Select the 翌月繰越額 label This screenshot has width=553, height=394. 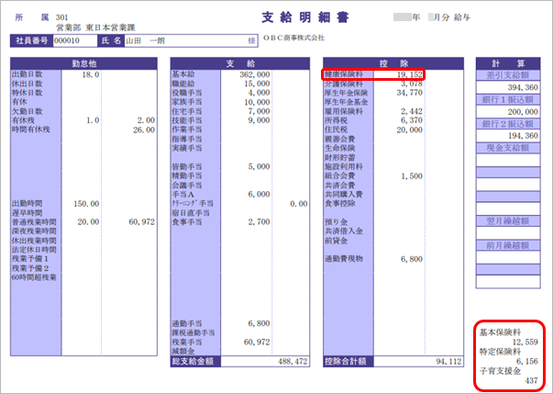click(508, 221)
